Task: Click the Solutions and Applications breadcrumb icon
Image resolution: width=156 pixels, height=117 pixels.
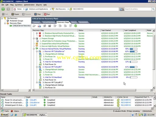Action: click(x=27, y=9)
